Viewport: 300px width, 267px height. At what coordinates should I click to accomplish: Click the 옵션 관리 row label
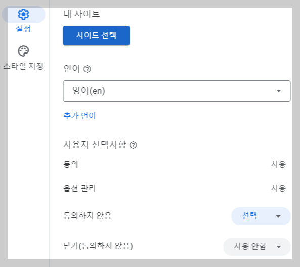[x=79, y=188]
